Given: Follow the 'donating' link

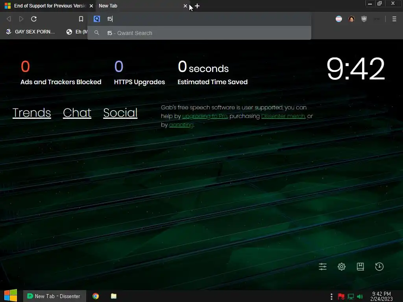Looking at the screenshot, I should click(181, 125).
